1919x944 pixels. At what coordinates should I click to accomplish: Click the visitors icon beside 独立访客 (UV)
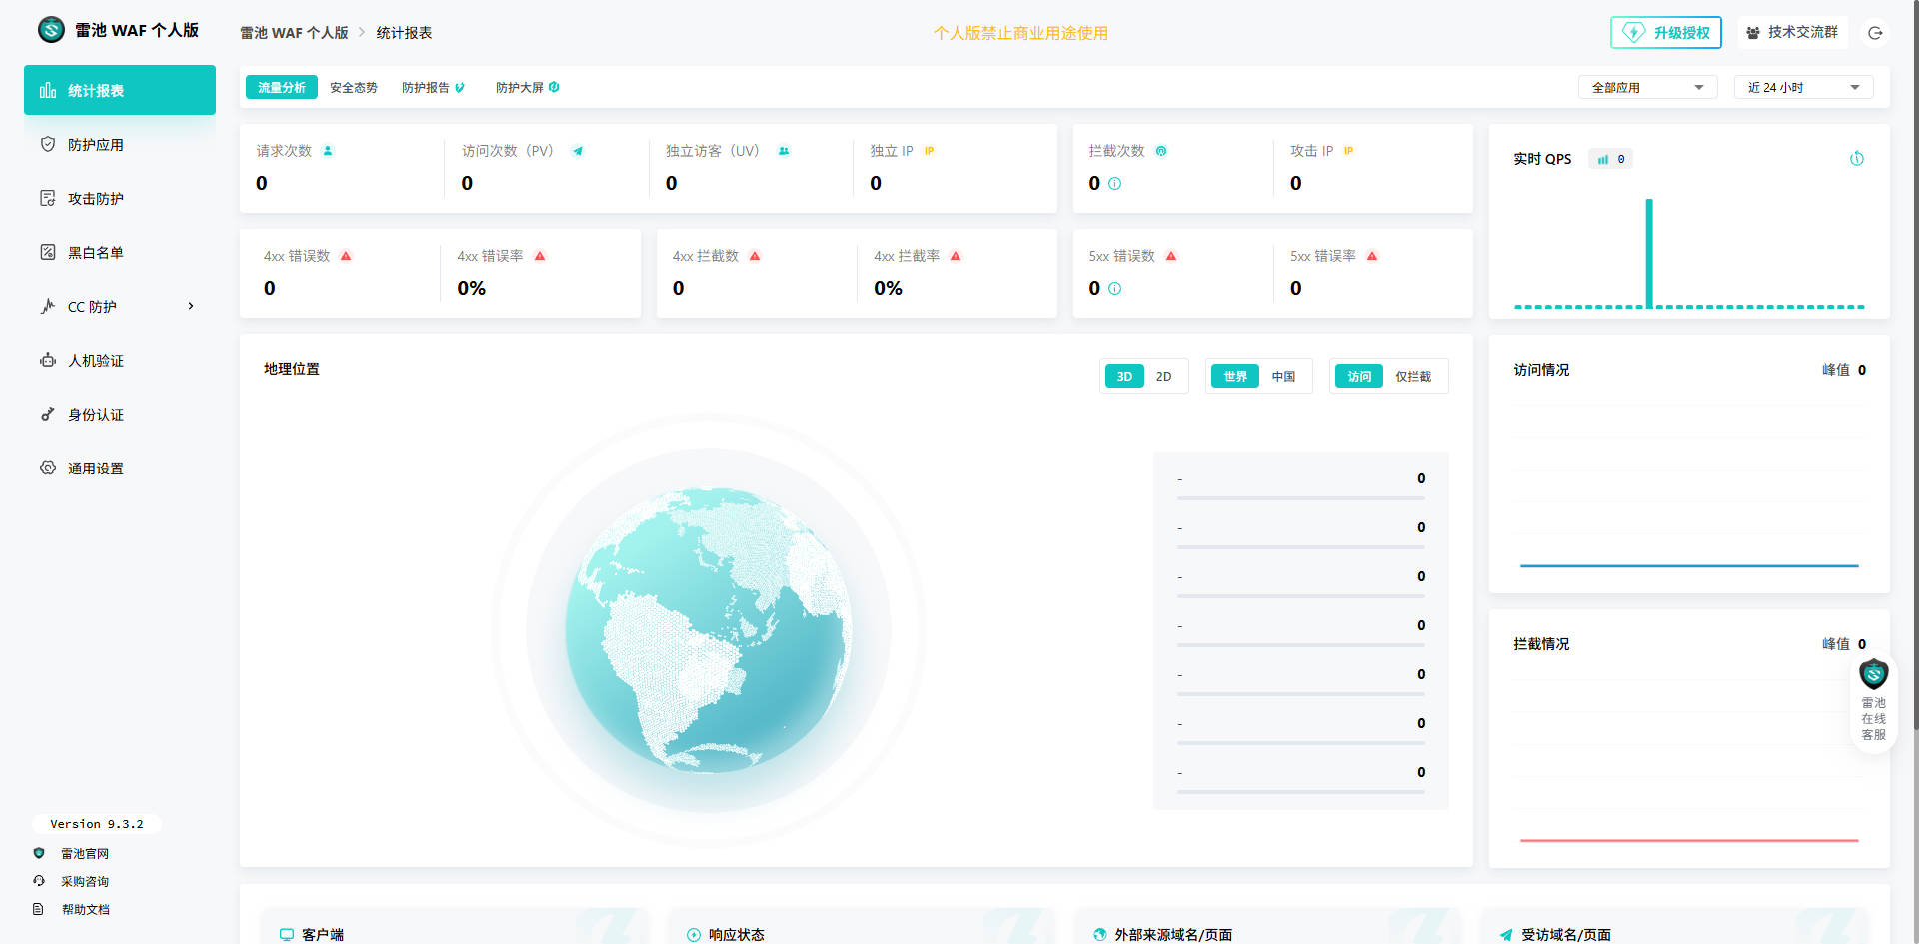pyautogui.click(x=784, y=151)
